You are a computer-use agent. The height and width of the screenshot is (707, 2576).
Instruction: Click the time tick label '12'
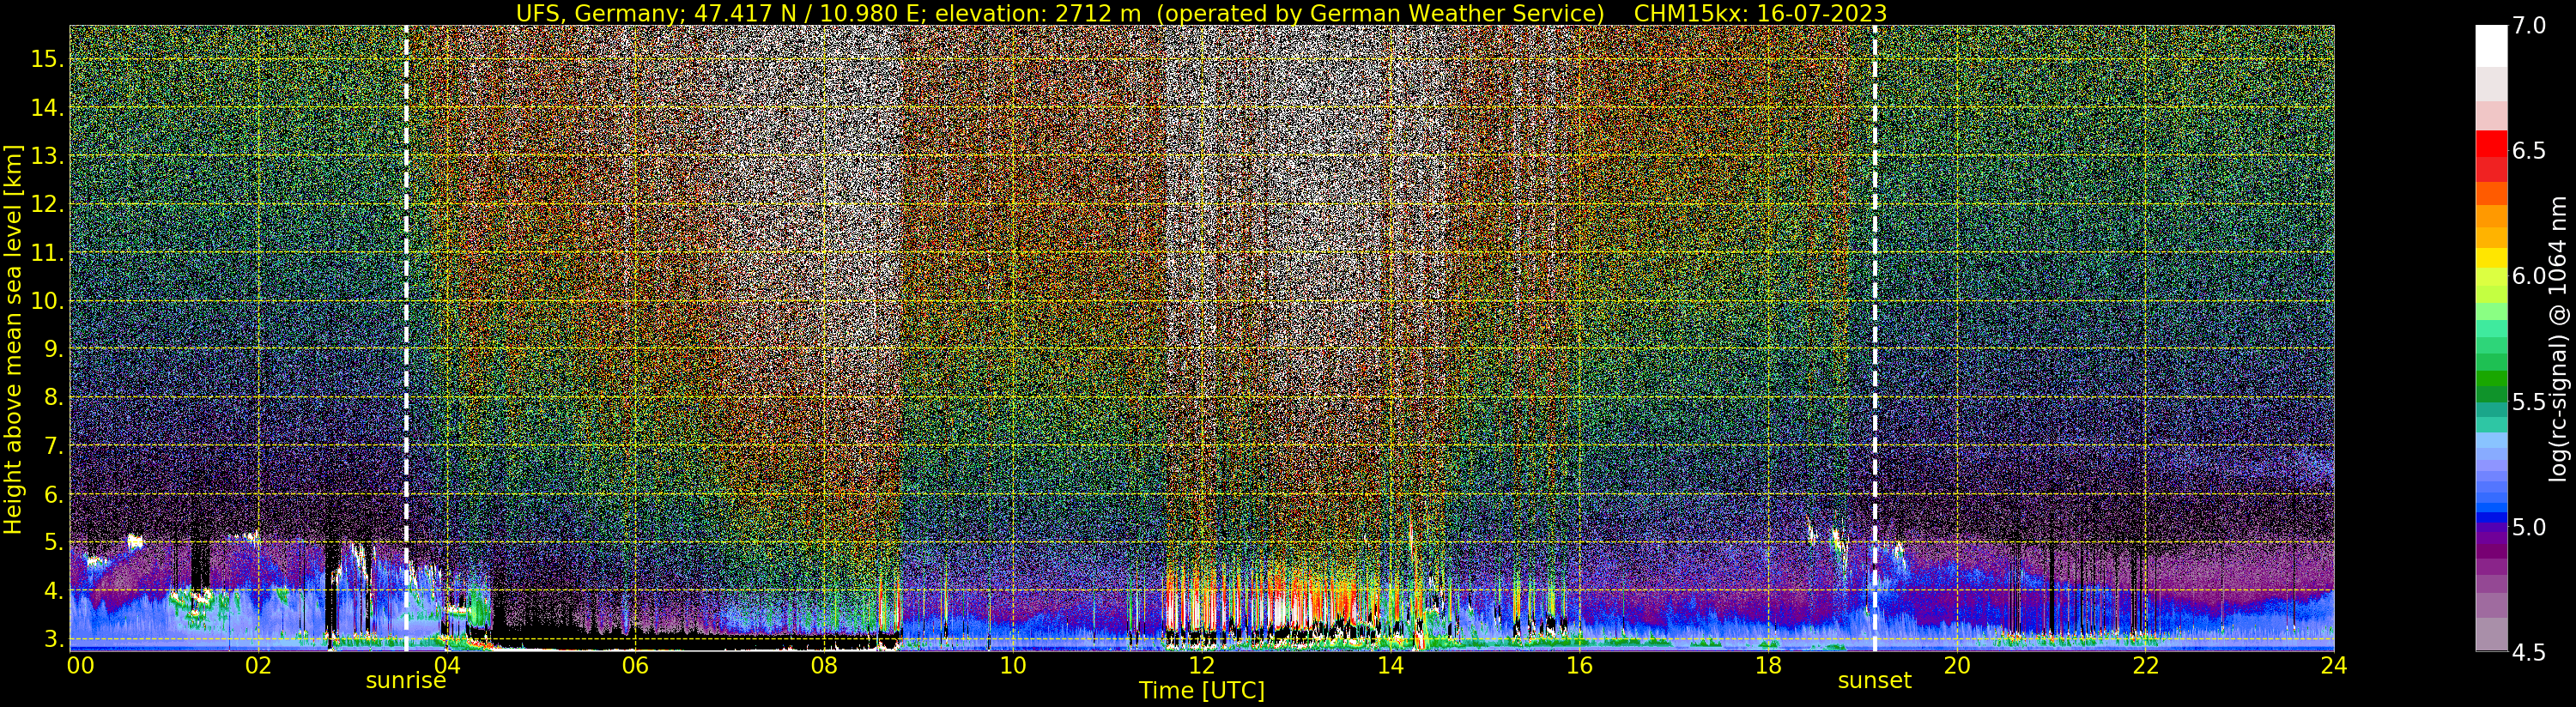[1201, 665]
